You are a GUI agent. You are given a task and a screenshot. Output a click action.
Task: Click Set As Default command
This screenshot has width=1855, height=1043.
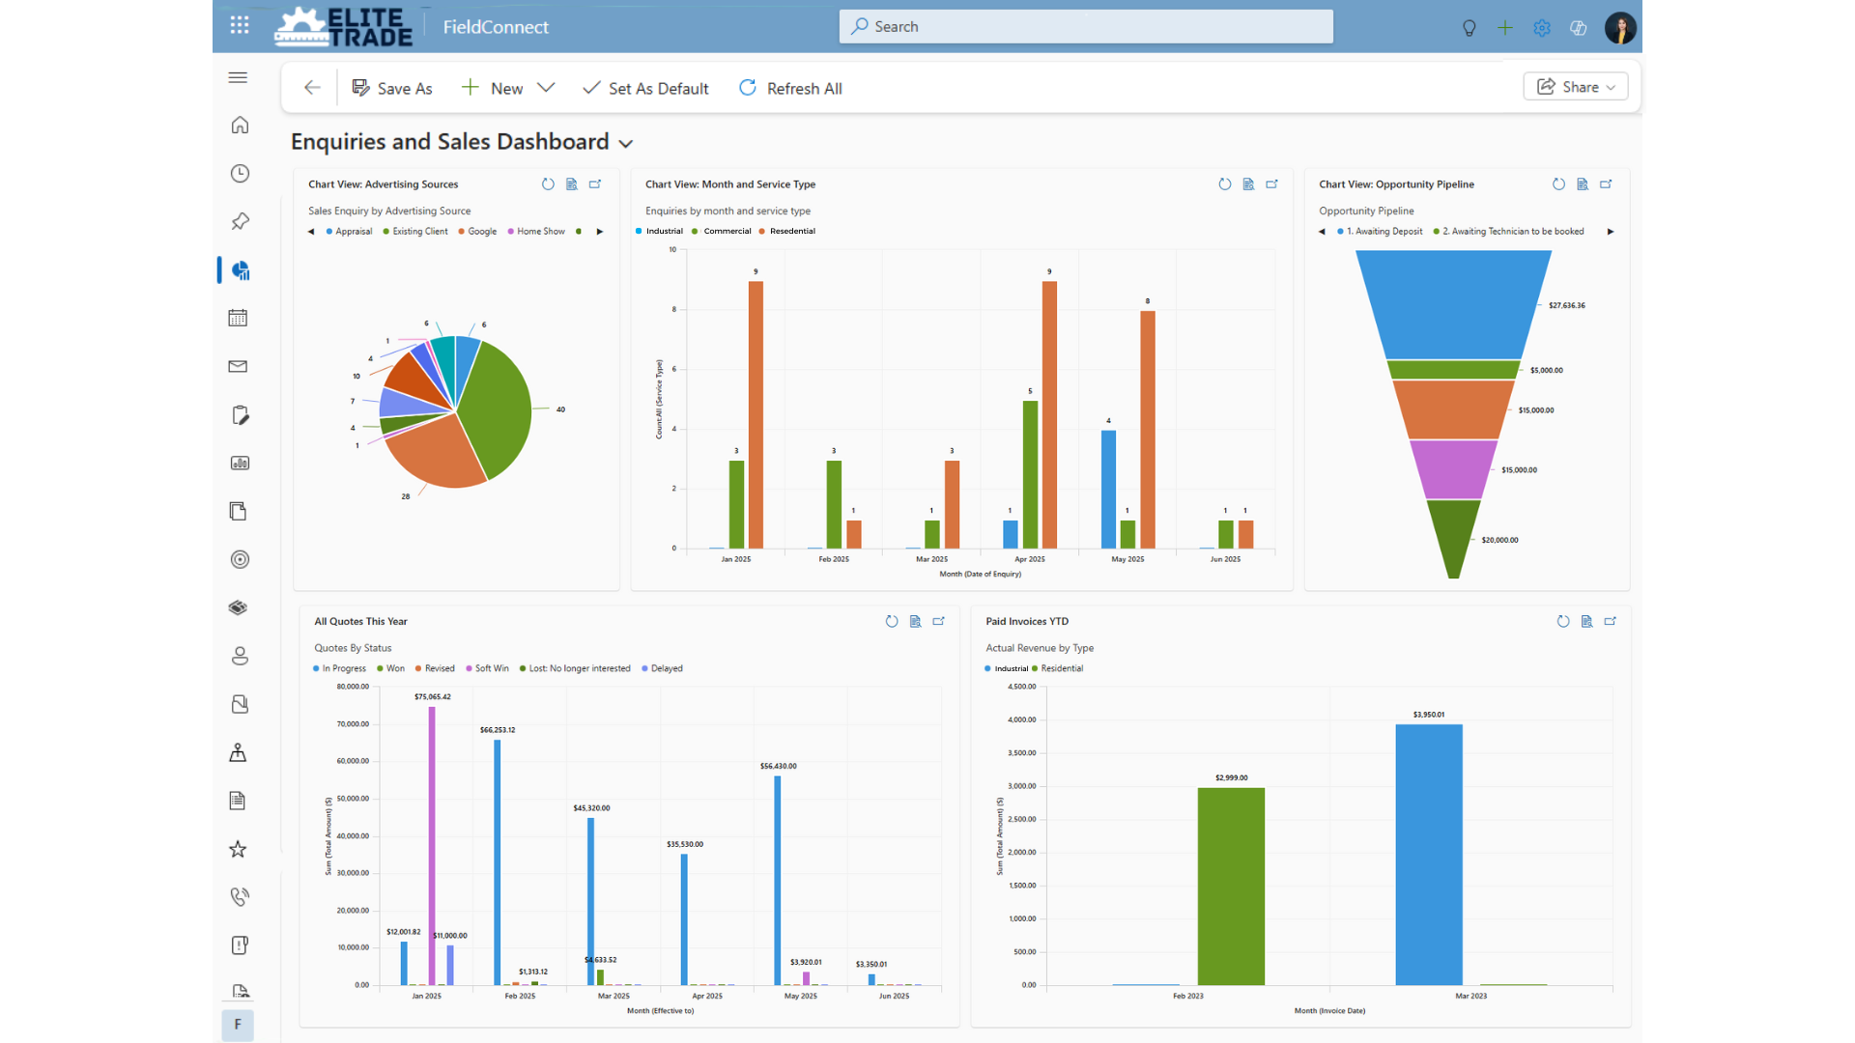(x=645, y=89)
